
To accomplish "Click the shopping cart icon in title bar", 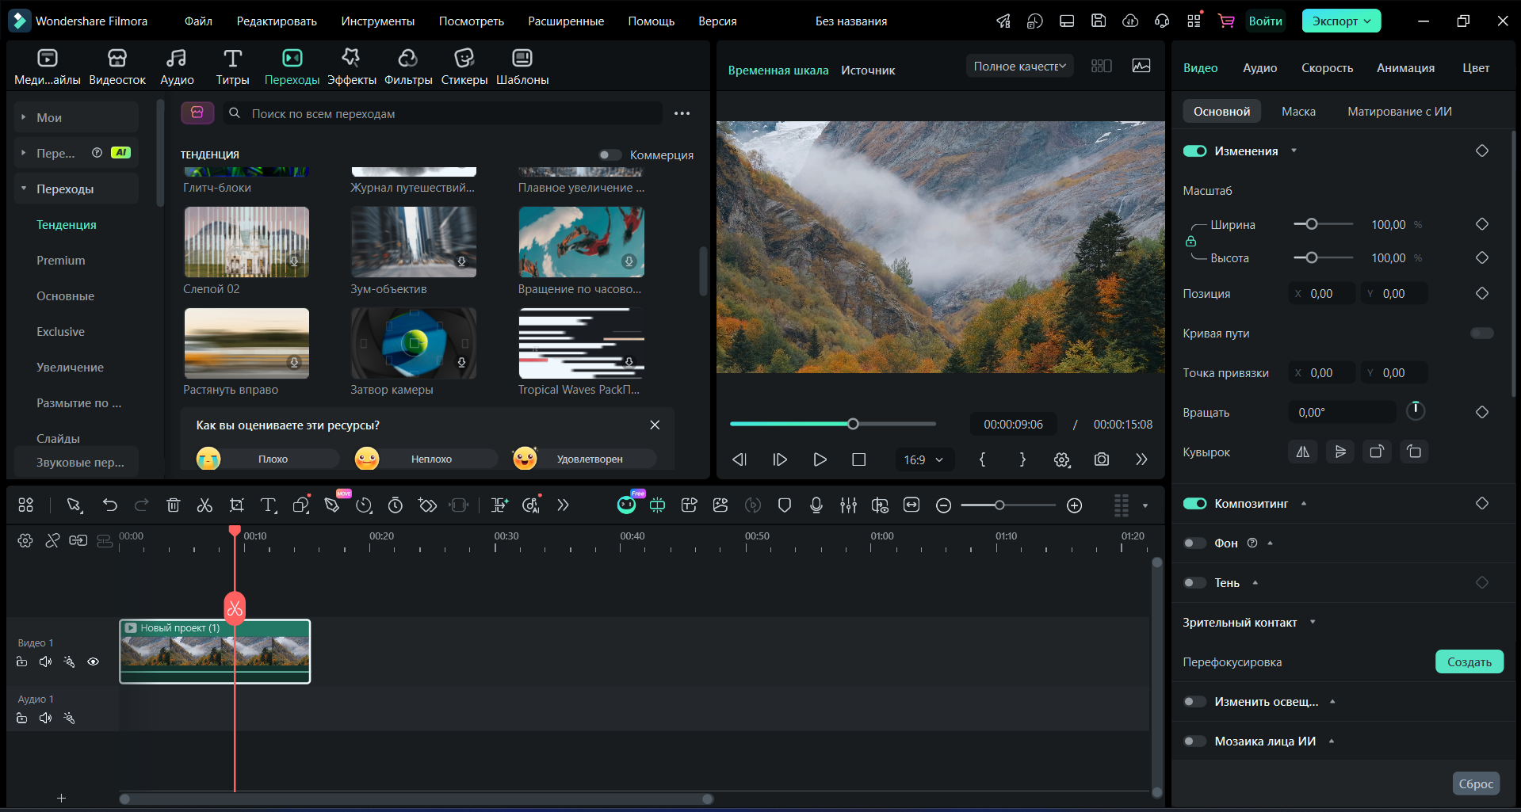I will click(x=1226, y=21).
